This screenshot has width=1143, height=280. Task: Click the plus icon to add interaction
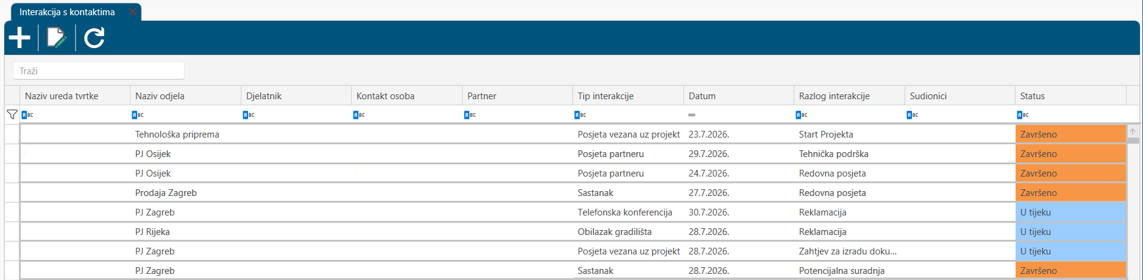coord(20,38)
